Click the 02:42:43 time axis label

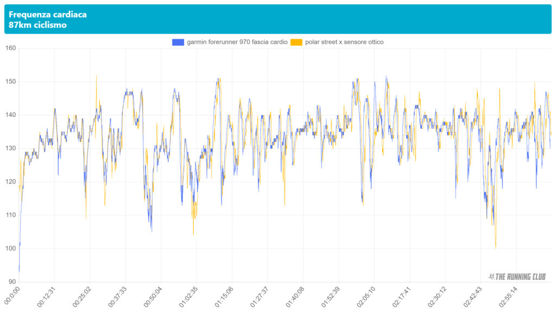click(473, 297)
